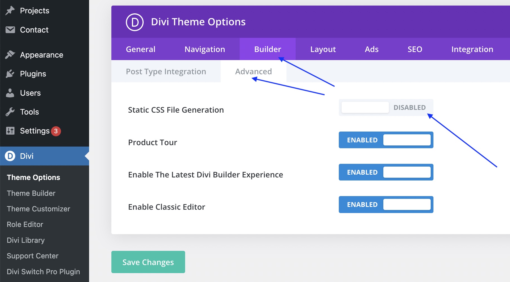Open Plugins using the plug icon
Image resolution: width=510 pixels, height=282 pixels.
click(10, 74)
